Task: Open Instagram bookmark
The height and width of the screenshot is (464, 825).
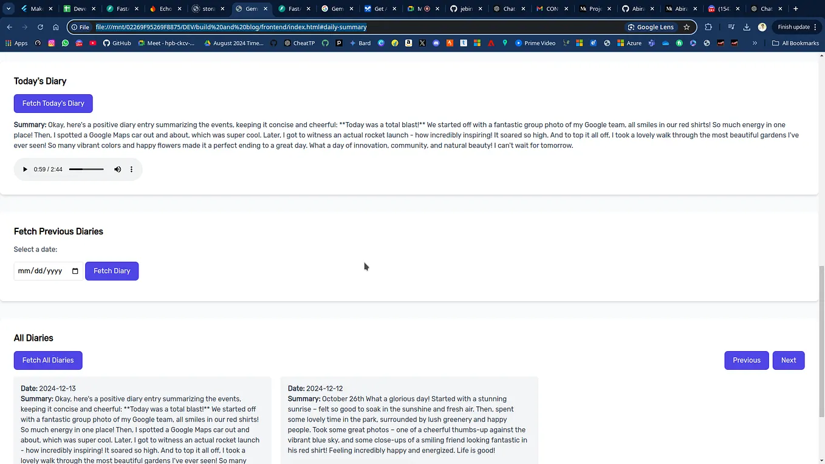Action: [x=52, y=43]
